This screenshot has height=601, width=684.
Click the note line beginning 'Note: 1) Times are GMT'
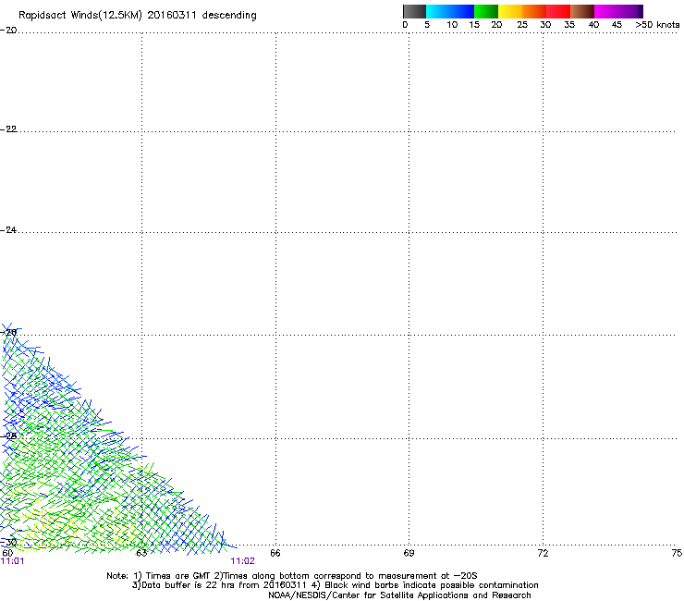pos(292,576)
